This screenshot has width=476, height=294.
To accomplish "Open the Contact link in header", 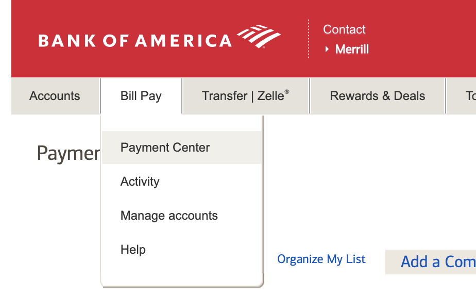I will coord(344,29).
